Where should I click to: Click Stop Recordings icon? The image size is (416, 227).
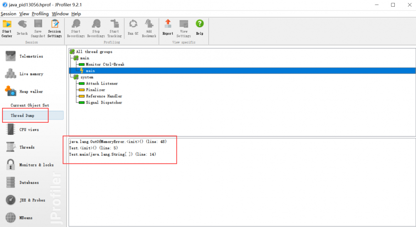96,29
